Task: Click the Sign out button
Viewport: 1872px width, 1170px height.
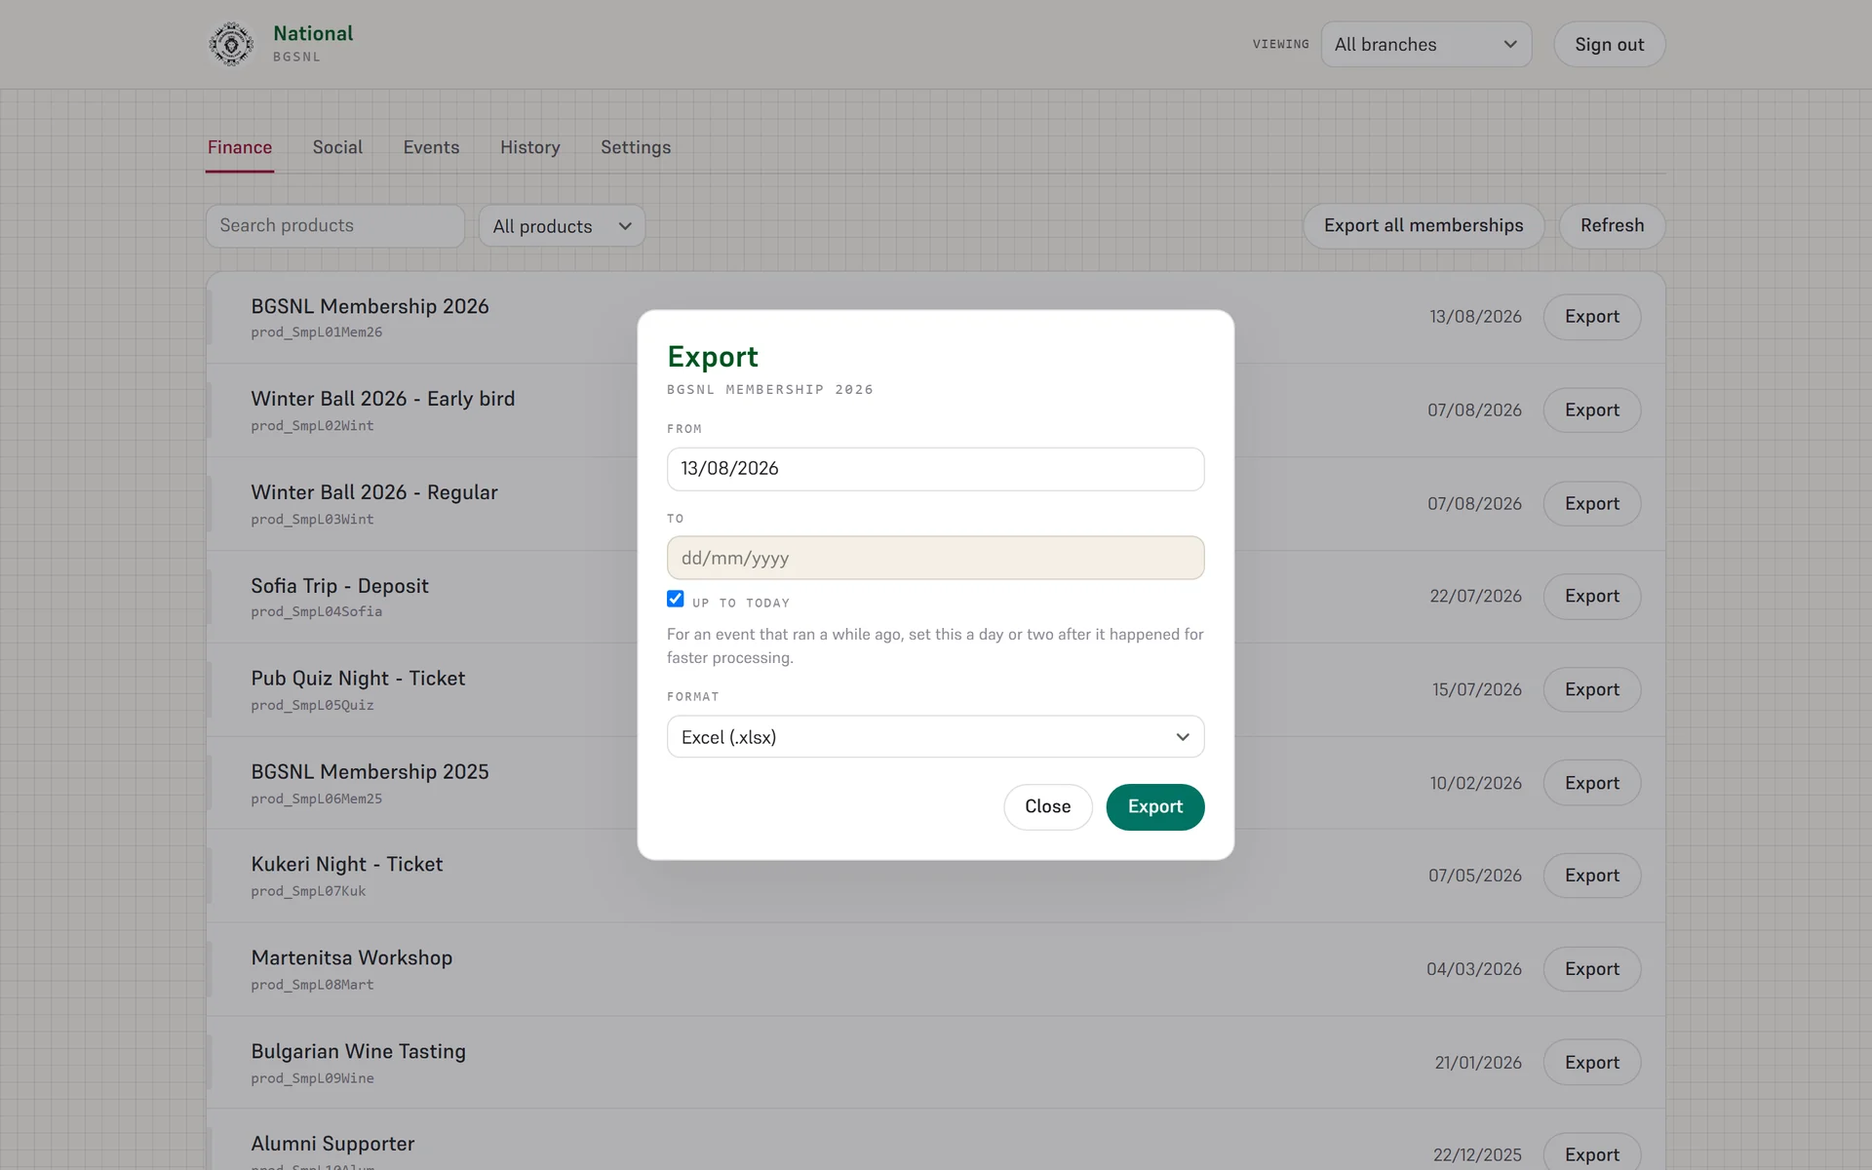Action: [x=1609, y=45]
